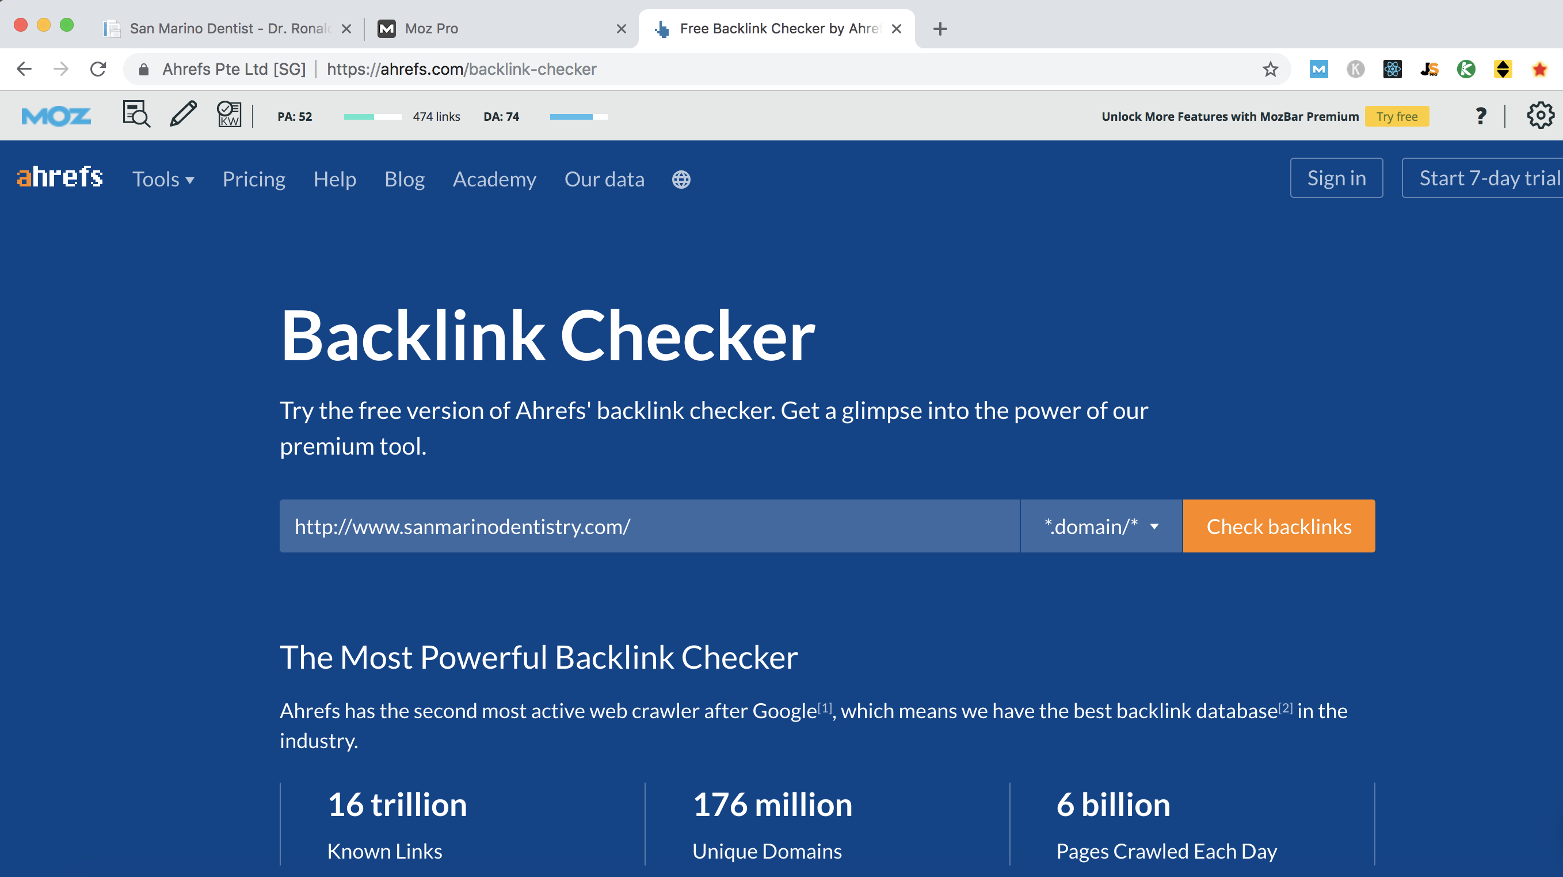Open the backlink database footnote [2]
The image size is (1563, 877).
tap(1286, 708)
